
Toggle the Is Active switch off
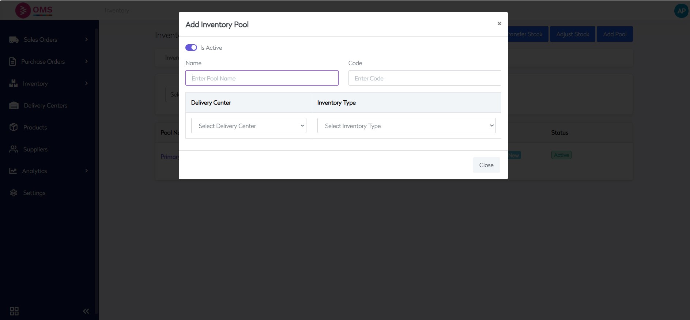pyautogui.click(x=191, y=48)
